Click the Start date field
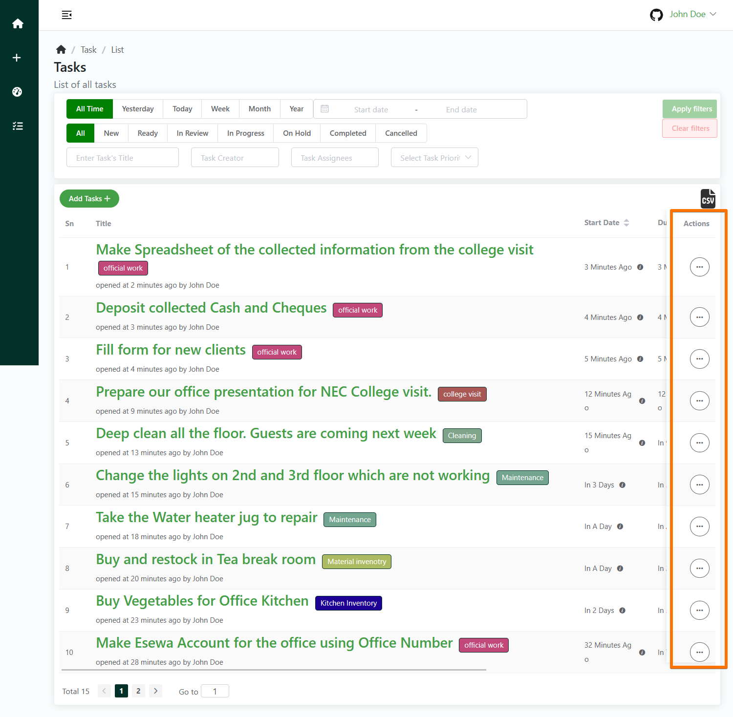733x717 pixels. pyautogui.click(x=371, y=109)
